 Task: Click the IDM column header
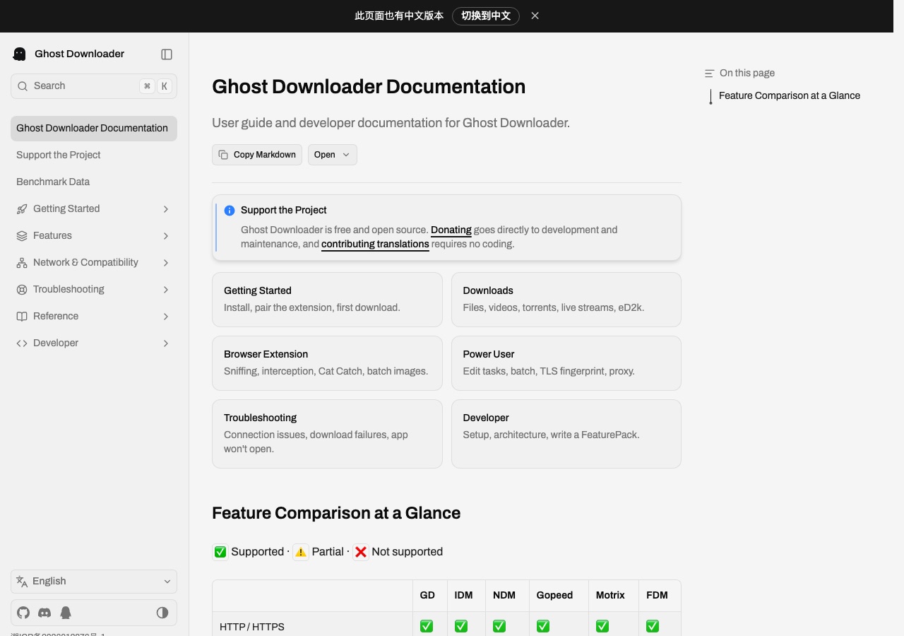click(x=464, y=596)
